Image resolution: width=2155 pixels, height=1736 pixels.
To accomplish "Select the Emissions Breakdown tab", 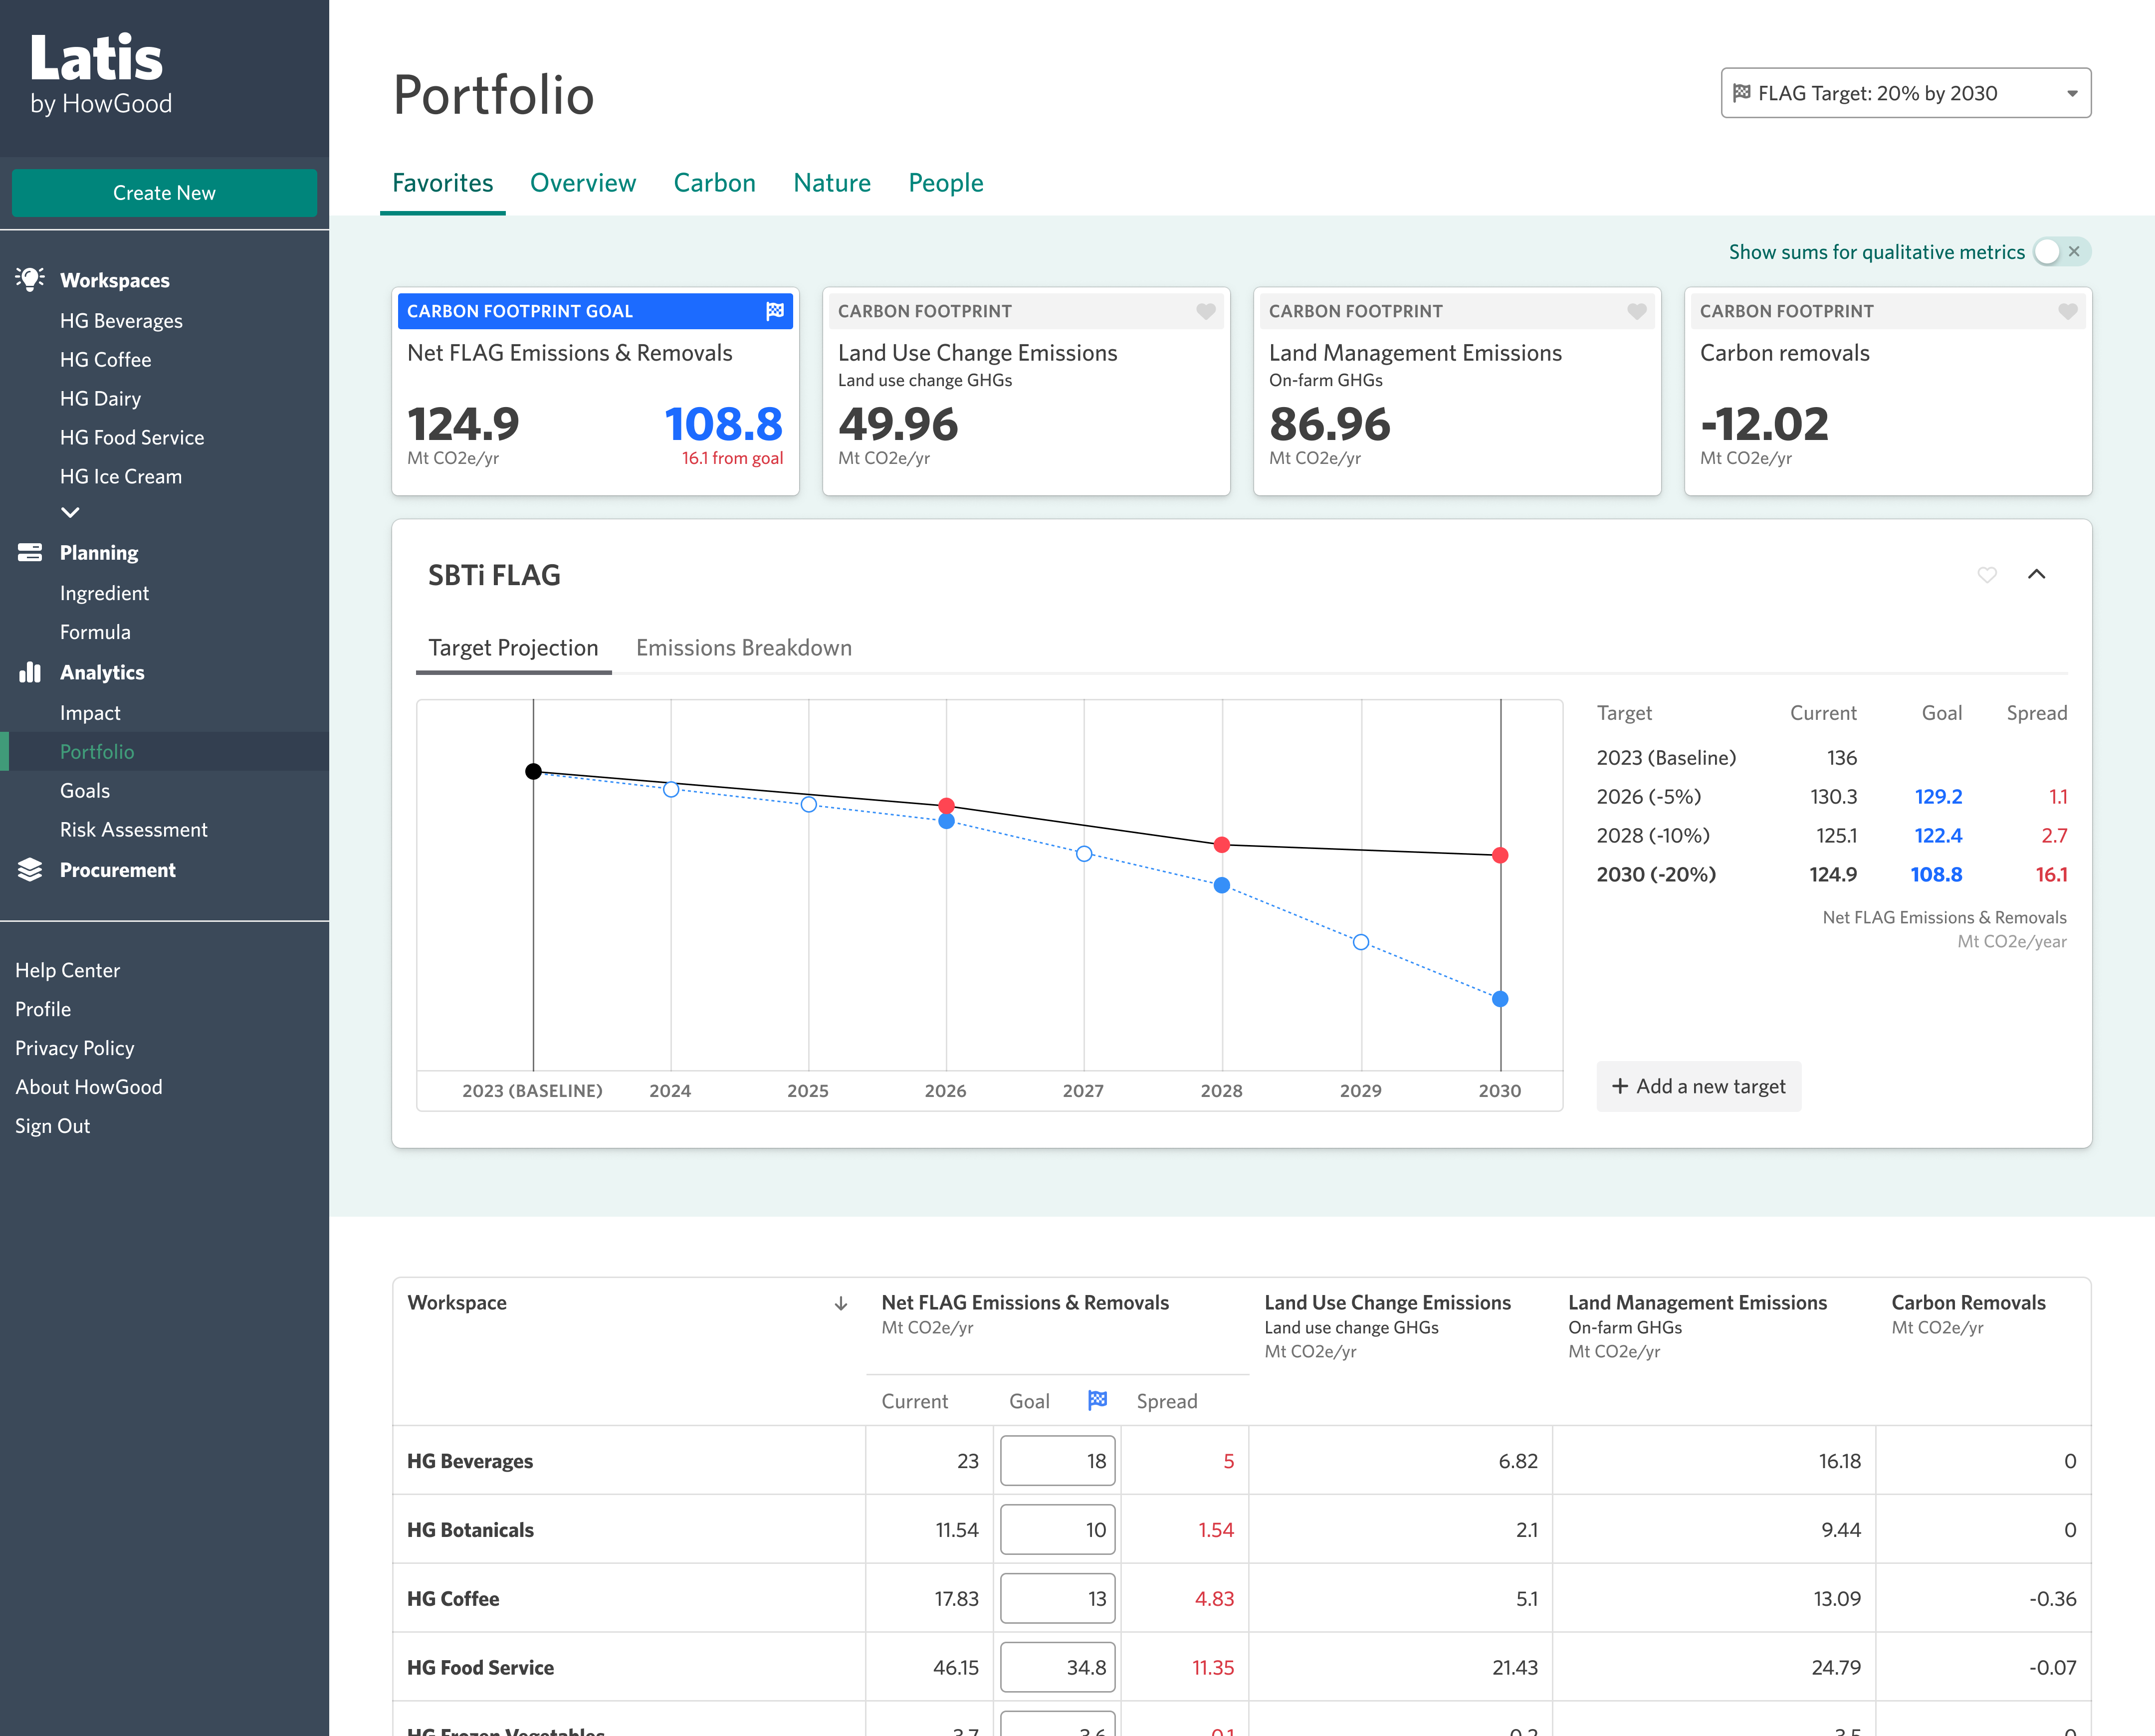I will pos(744,648).
